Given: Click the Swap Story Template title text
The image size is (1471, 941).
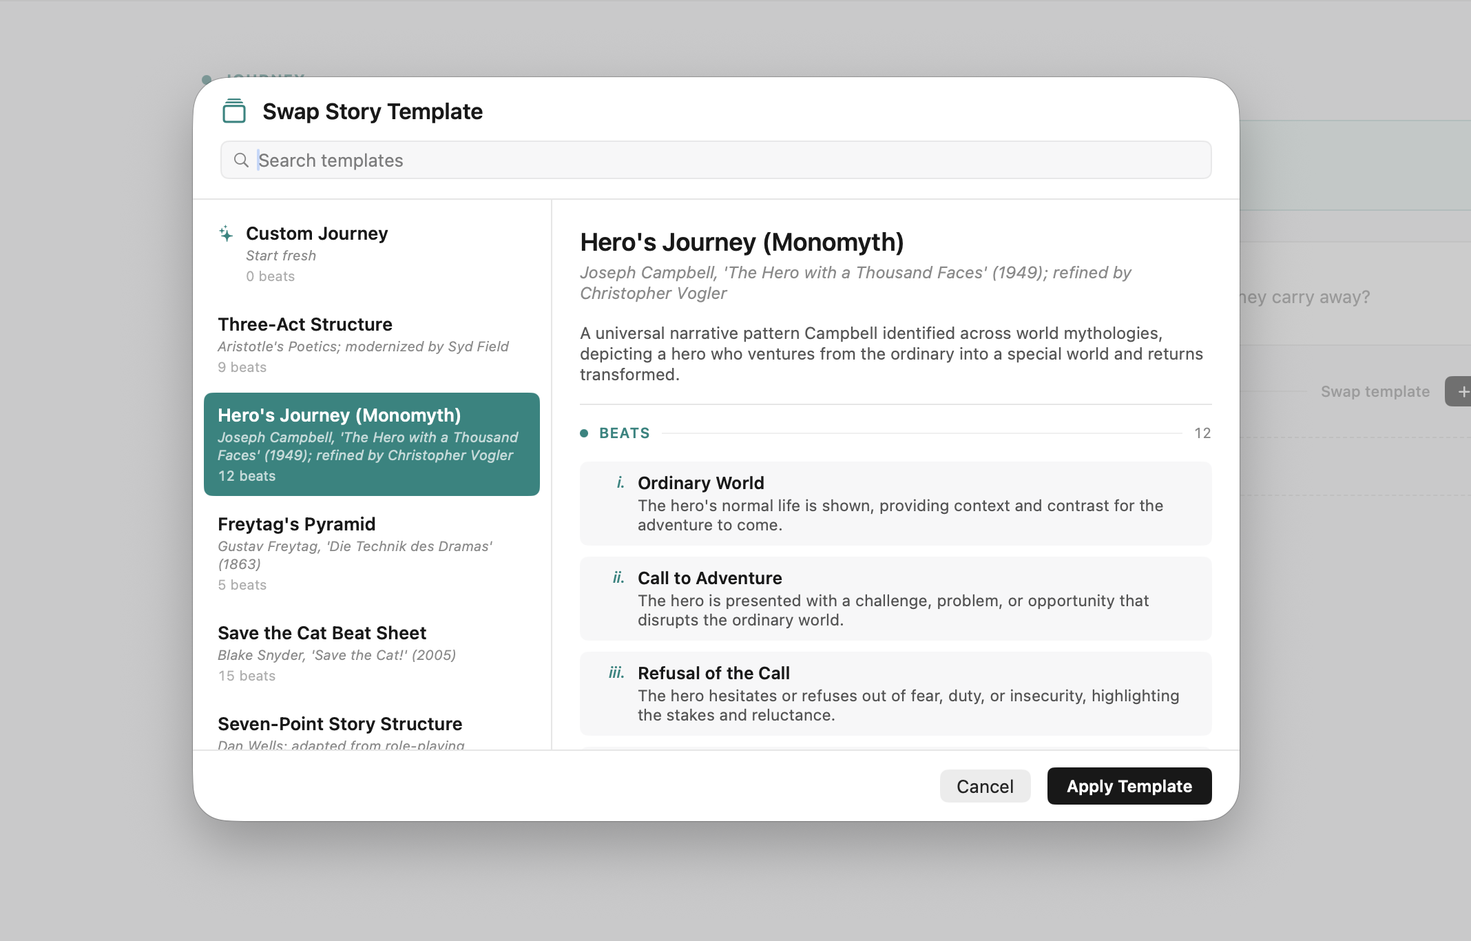Looking at the screenshot, I should (x=373, y=112).
